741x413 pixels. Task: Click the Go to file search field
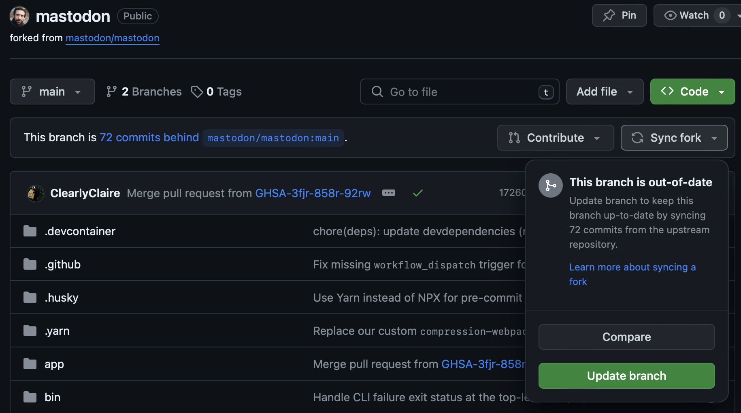pos(459,92)
